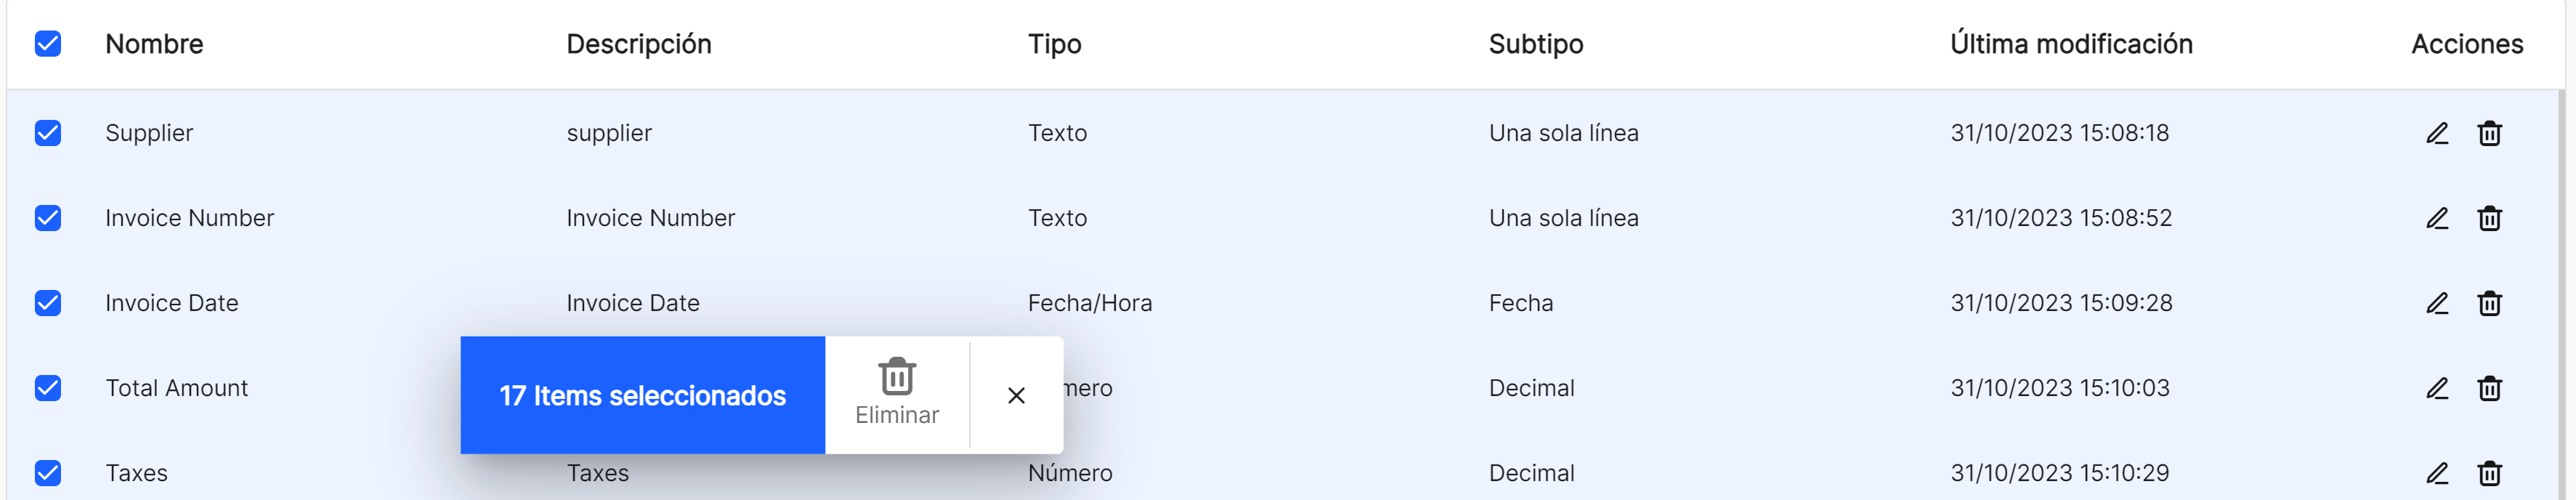Open edit for Invoice Number row

[x=2437, y=218]
